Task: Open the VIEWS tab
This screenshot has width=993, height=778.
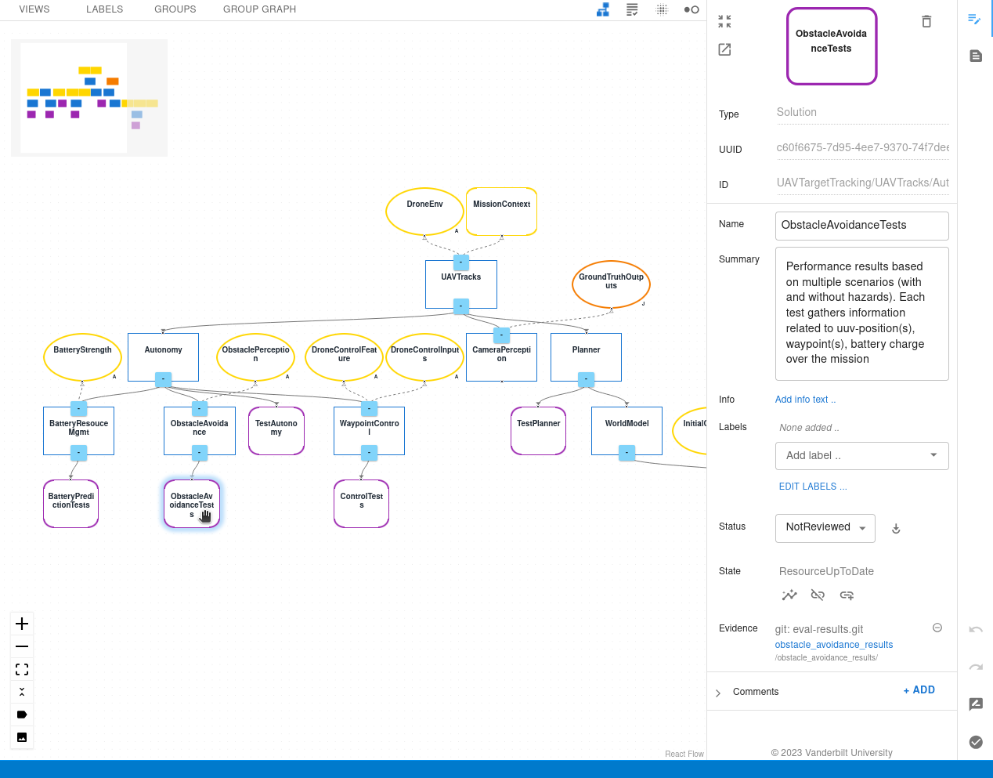Action: (34, 9)
